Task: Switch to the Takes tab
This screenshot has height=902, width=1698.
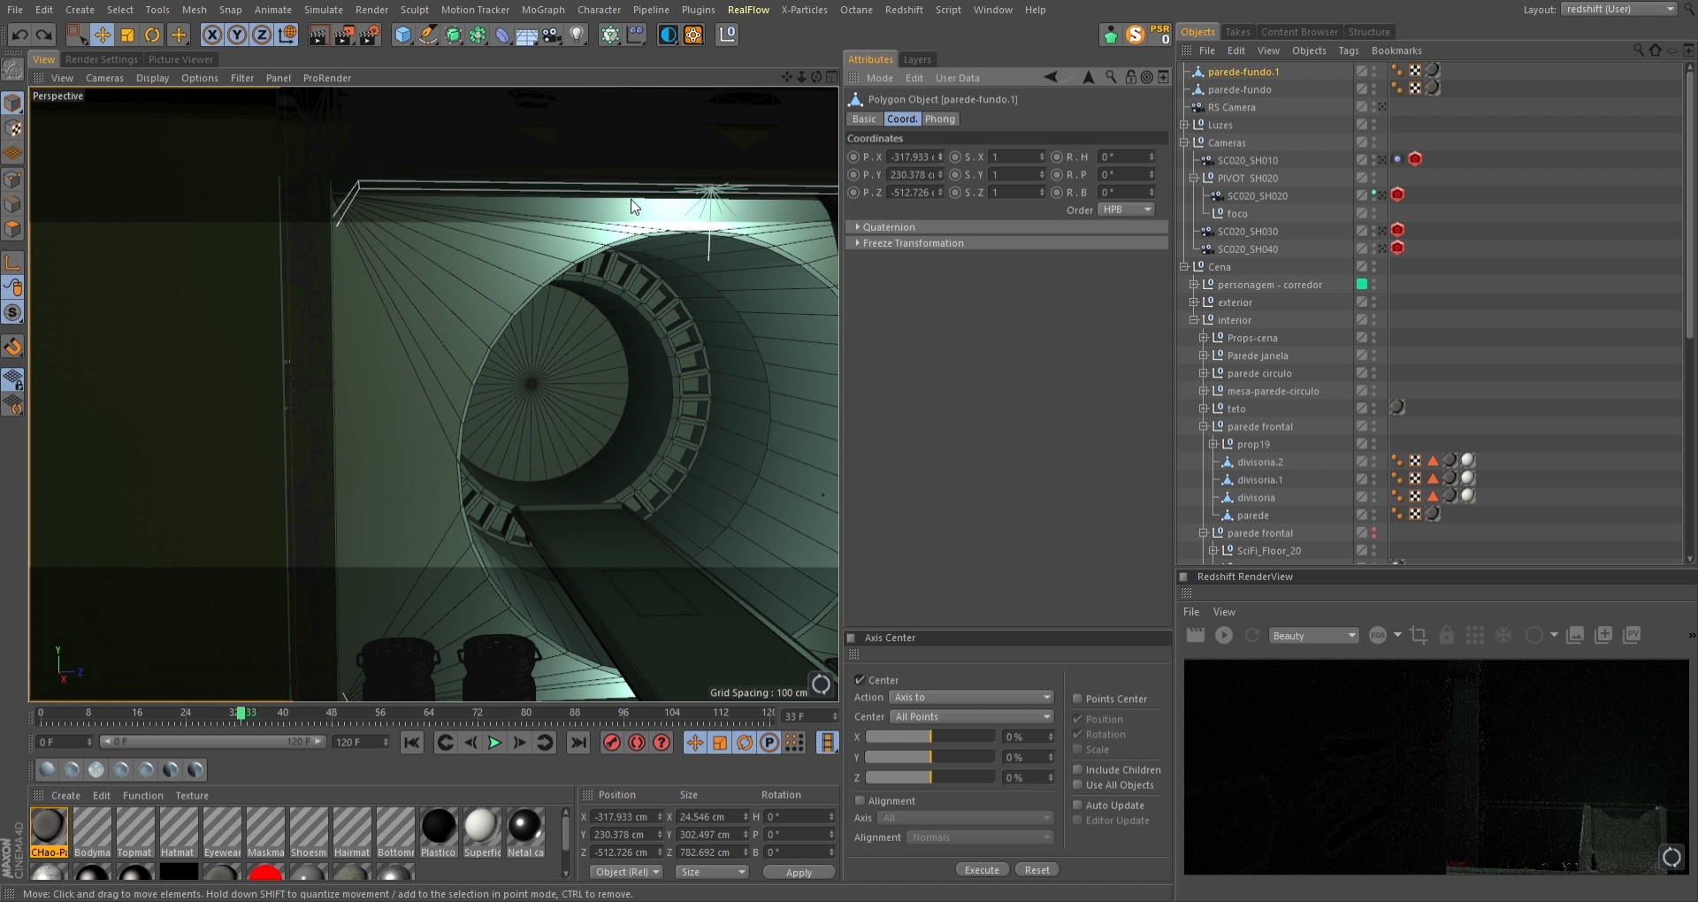Action: 1237,32
